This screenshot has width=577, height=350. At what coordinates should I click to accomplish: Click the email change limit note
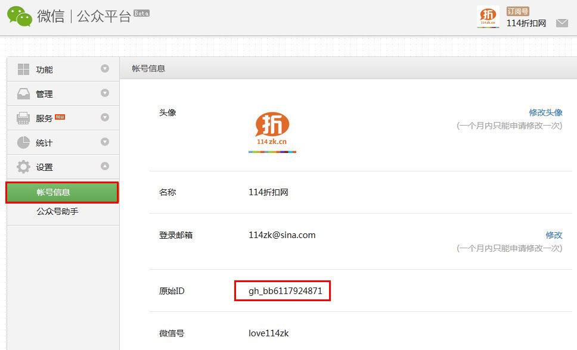(510, 248)
